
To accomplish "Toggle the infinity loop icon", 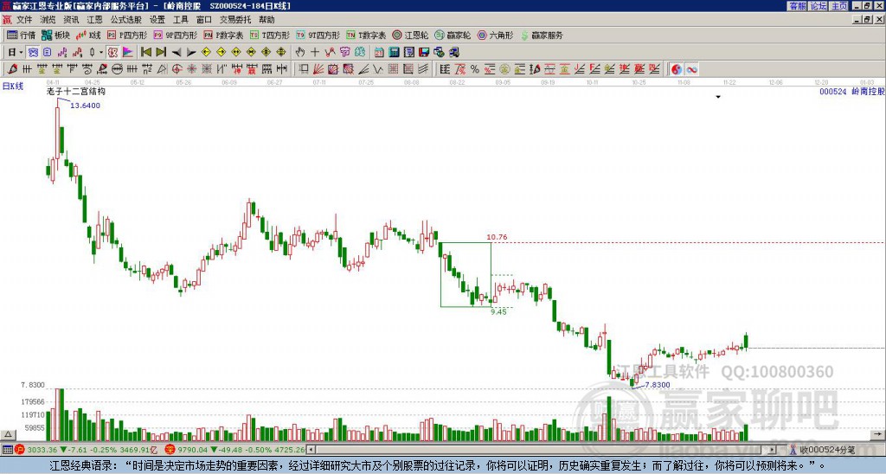I will (691, 69).
